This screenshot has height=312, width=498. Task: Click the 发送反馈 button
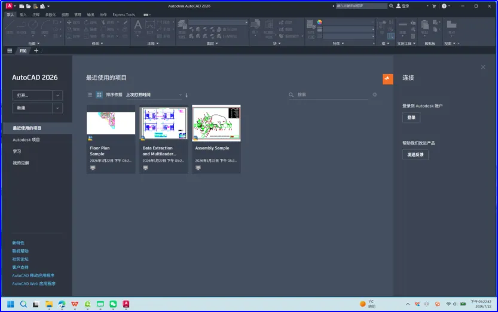tap(415, 155)
